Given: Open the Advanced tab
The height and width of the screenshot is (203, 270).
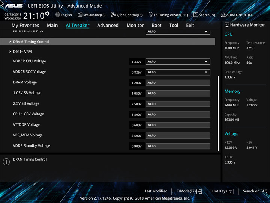Looking at the screenshot, I should [108, 26].
